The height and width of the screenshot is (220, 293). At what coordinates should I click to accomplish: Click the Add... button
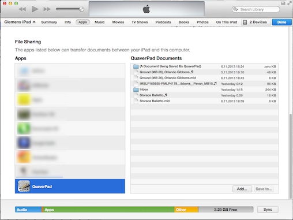[242, 189]
